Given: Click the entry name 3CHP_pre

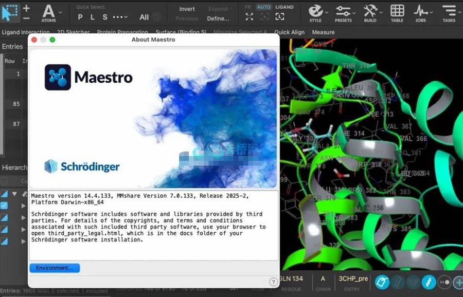Looking at the screenshot, I should 353,279.
